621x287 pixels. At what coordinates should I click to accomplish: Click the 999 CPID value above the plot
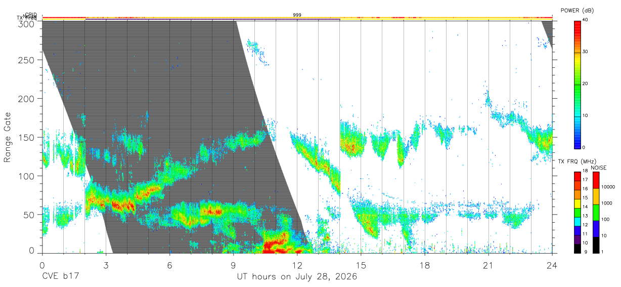point(297,15)
